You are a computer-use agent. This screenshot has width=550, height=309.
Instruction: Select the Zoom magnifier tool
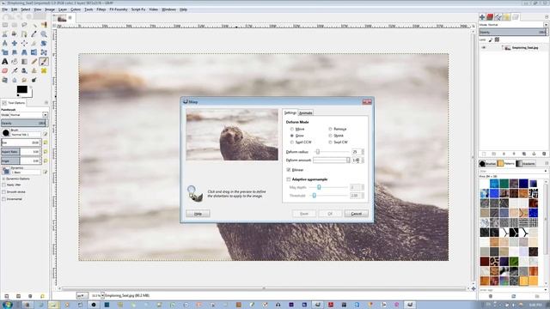(x=44, y=34)
